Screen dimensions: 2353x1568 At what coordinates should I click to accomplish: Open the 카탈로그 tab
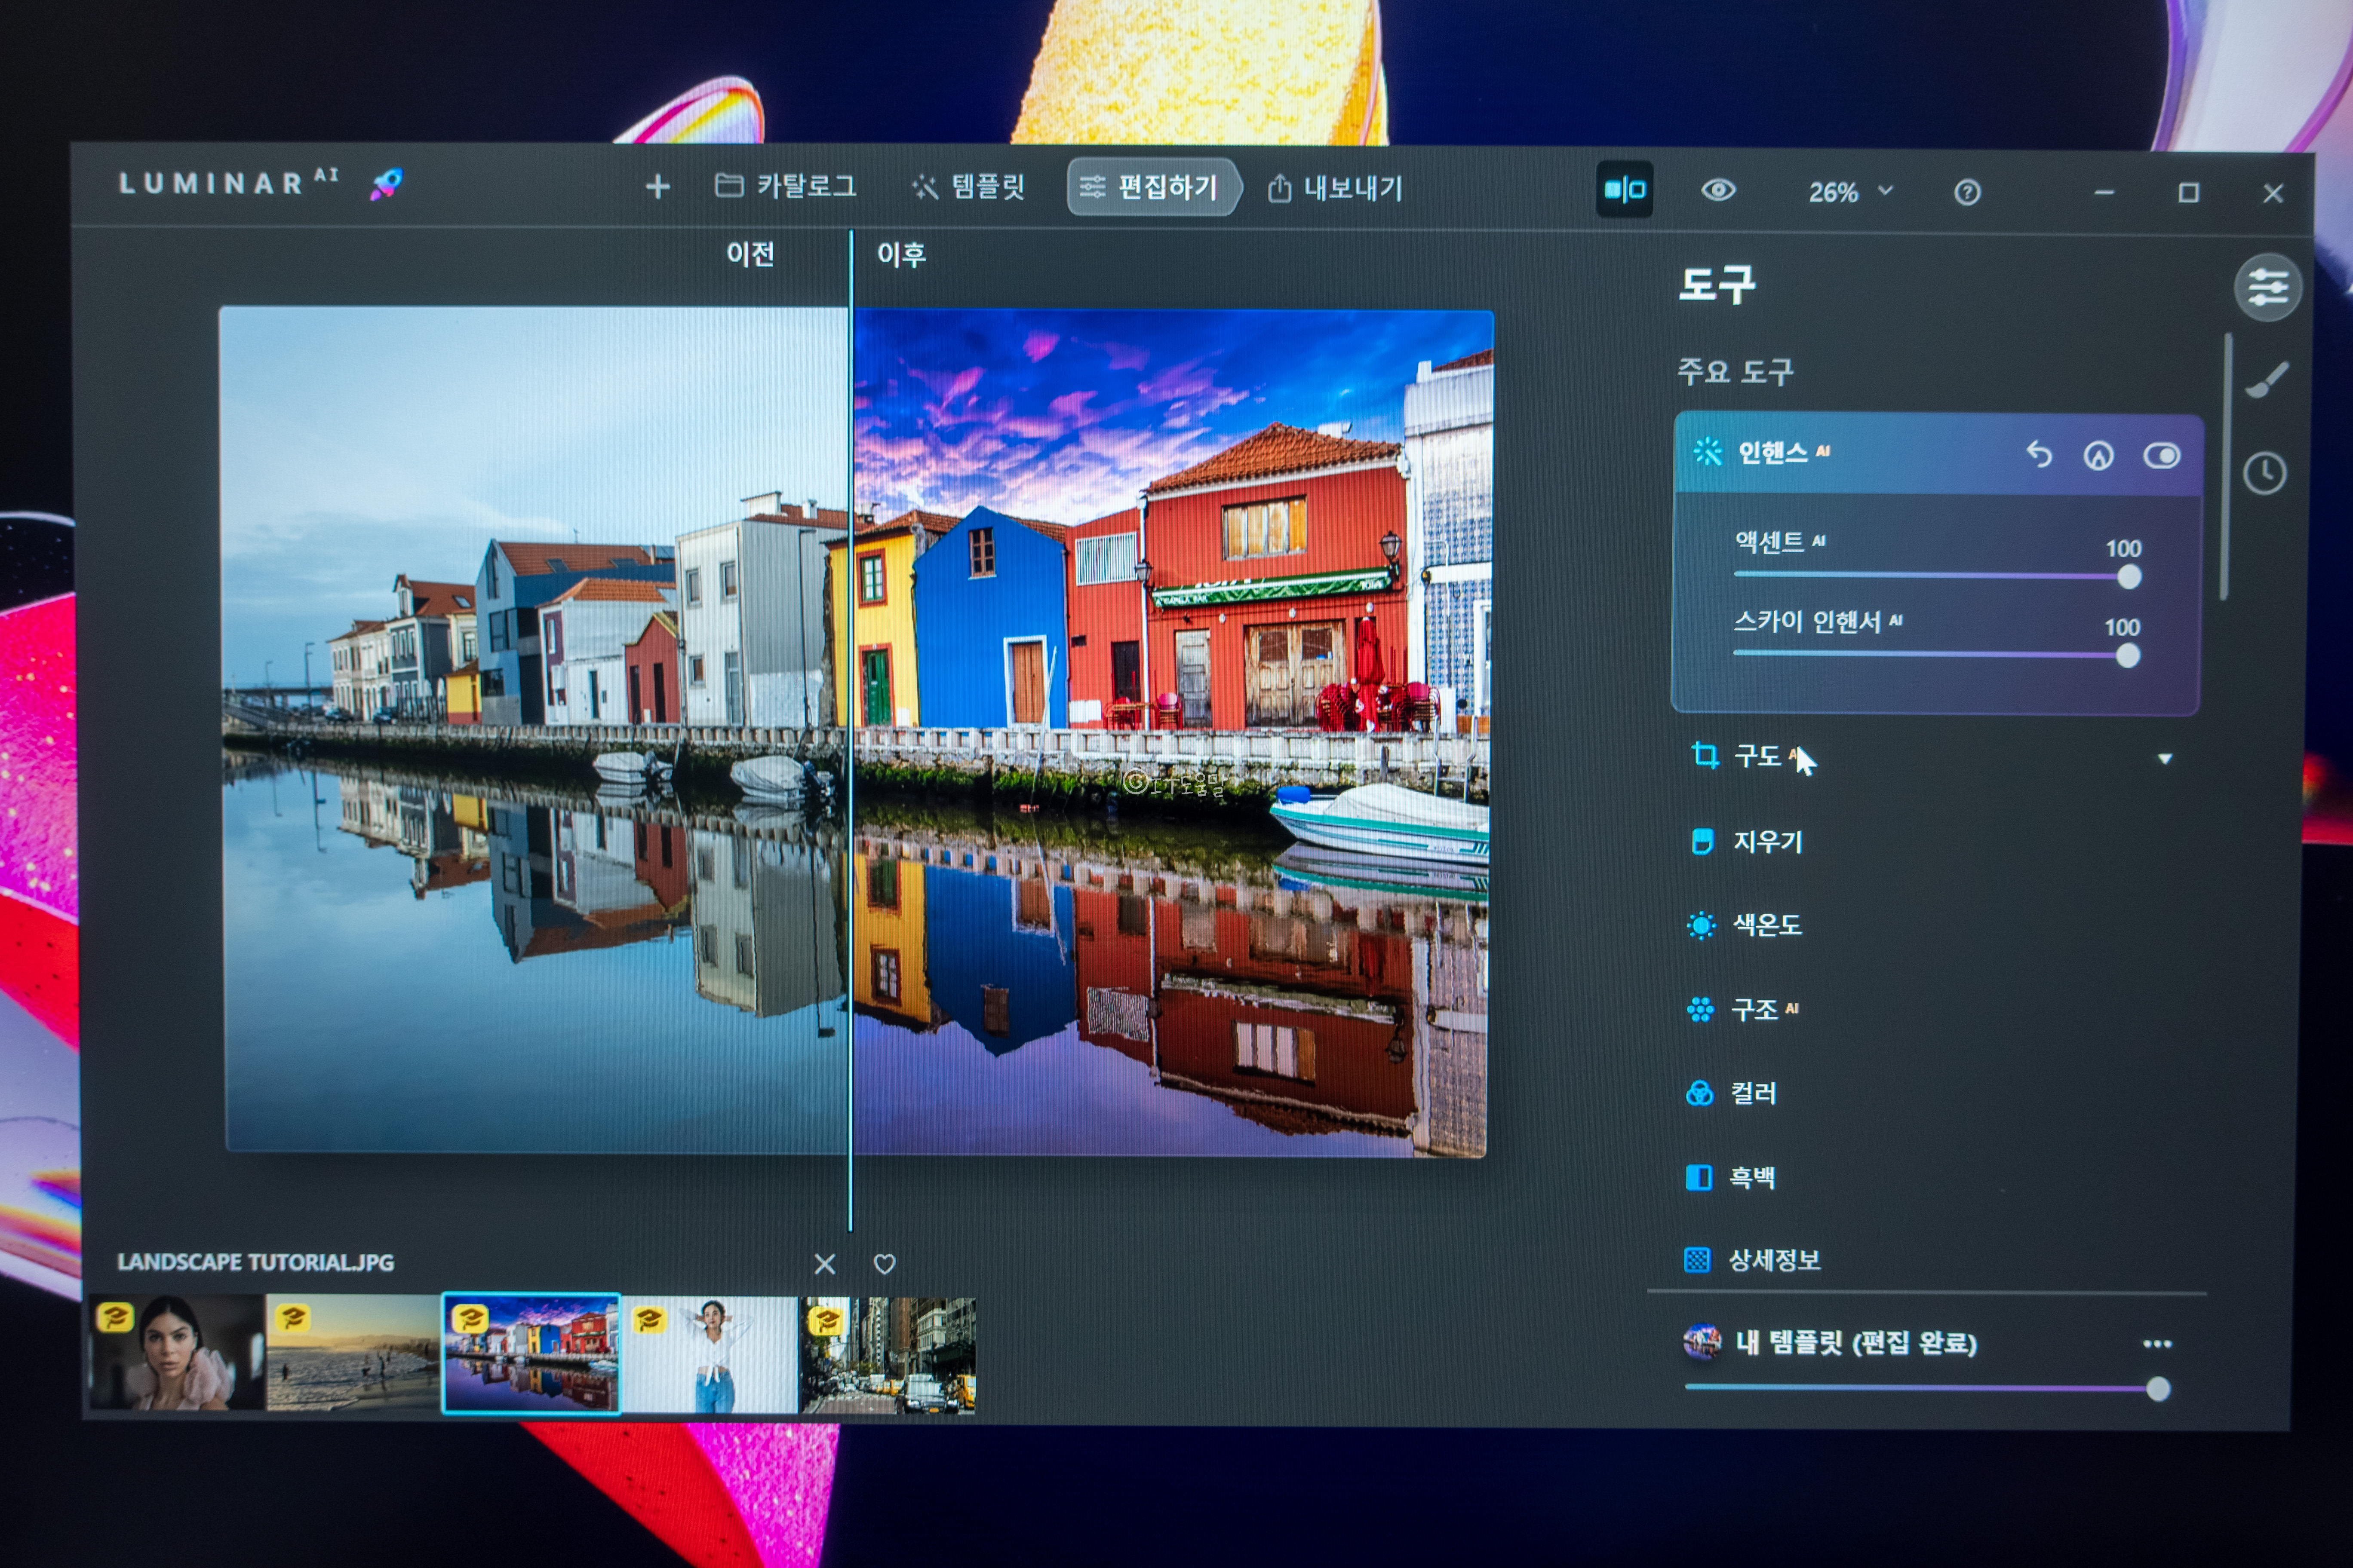point(786,186)
